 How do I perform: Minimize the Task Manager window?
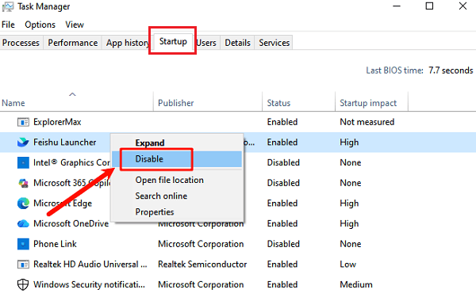coord(397,6)
